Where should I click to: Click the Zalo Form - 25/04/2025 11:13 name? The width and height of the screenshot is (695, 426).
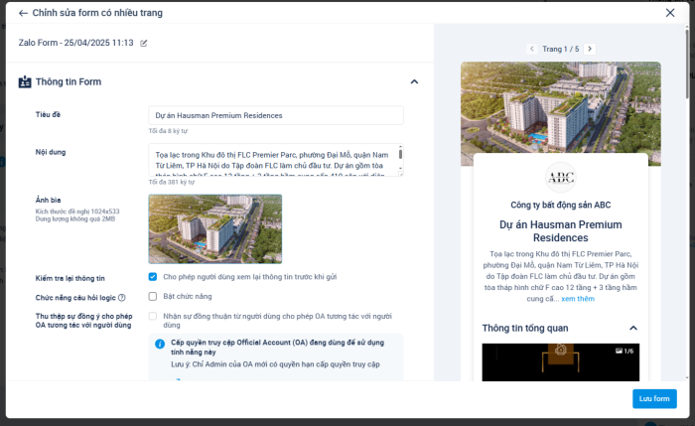(x=75, y=43)
